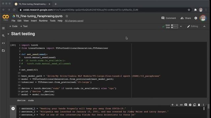Go forward in browser history

click(9, 10)
